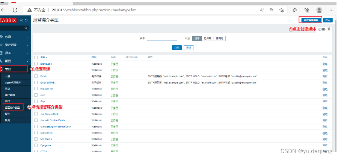Open the 认证 submenu item
The width and height of the screenshot is (338, 158).
[x=8, y=89]
